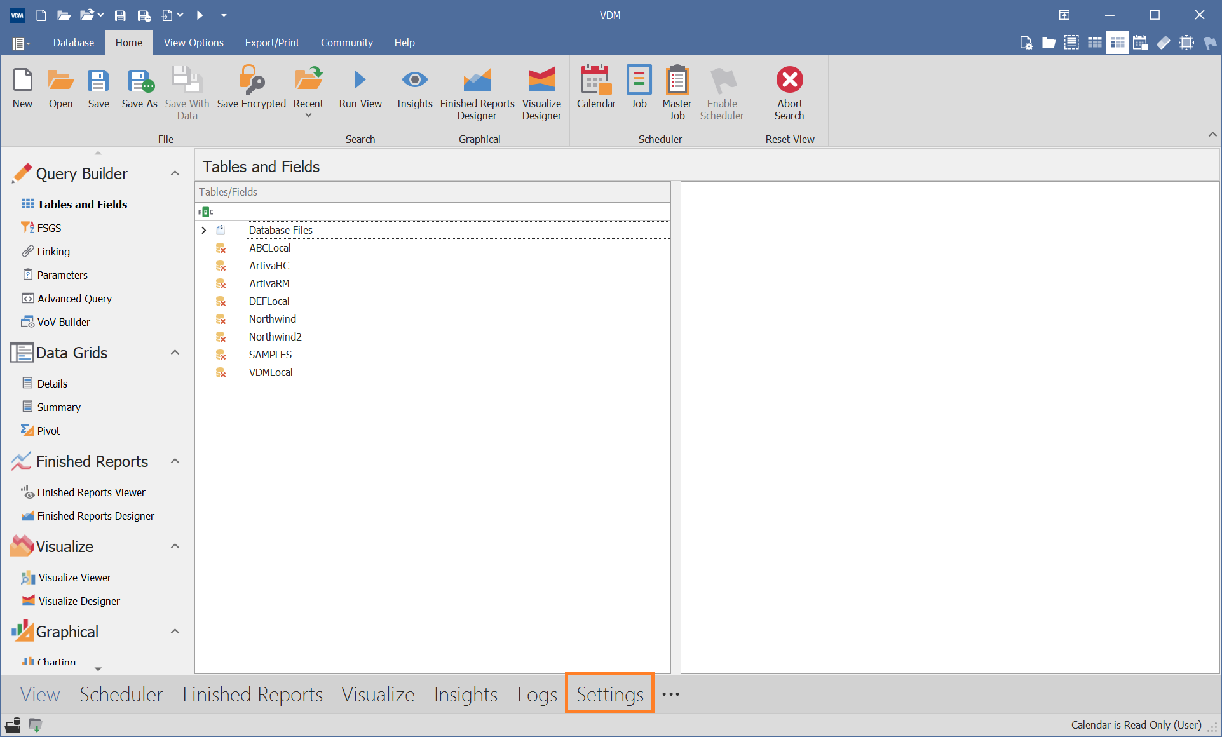
Task: Collapse the Graphical section
Action: (175, 632)
